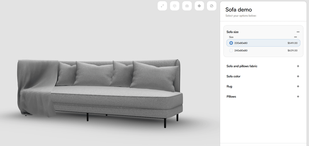The height and width of the screenshot is (146, 309).
Task: Choose the $629.00 size row
Action: pyautogui.click(x=263, y=50)
